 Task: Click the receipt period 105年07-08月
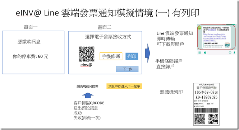(x=206, y=92)
